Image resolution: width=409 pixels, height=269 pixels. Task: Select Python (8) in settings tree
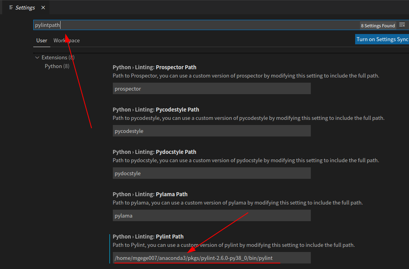pyautogui.click(x=57, y=66)
